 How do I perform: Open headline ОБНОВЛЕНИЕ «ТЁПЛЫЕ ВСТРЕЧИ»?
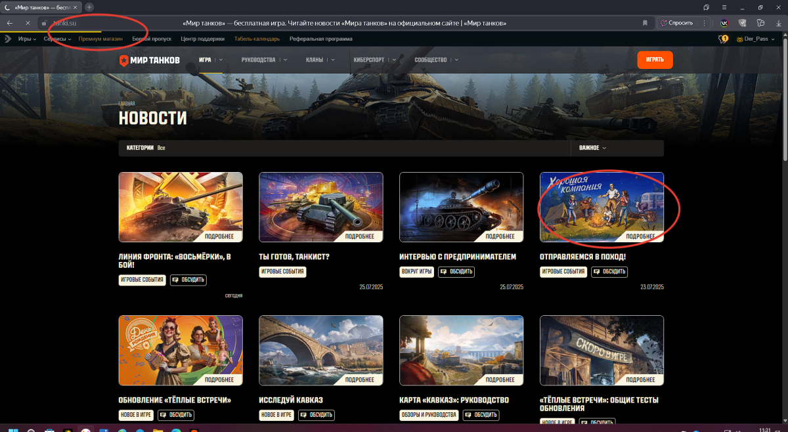pos(175,400)
